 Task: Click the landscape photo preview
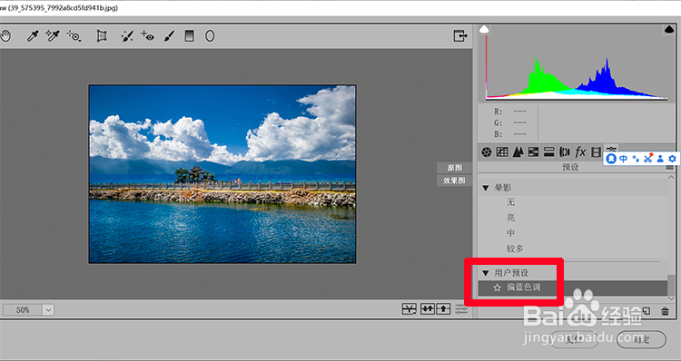[222, 174]
